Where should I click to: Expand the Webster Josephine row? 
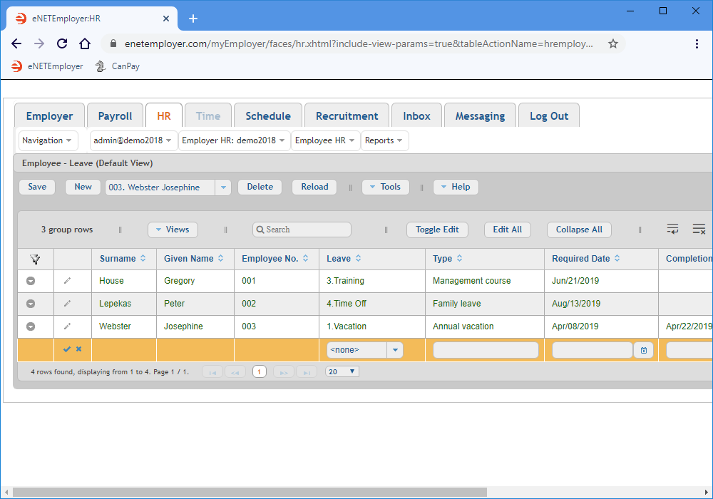pos(31,326)
